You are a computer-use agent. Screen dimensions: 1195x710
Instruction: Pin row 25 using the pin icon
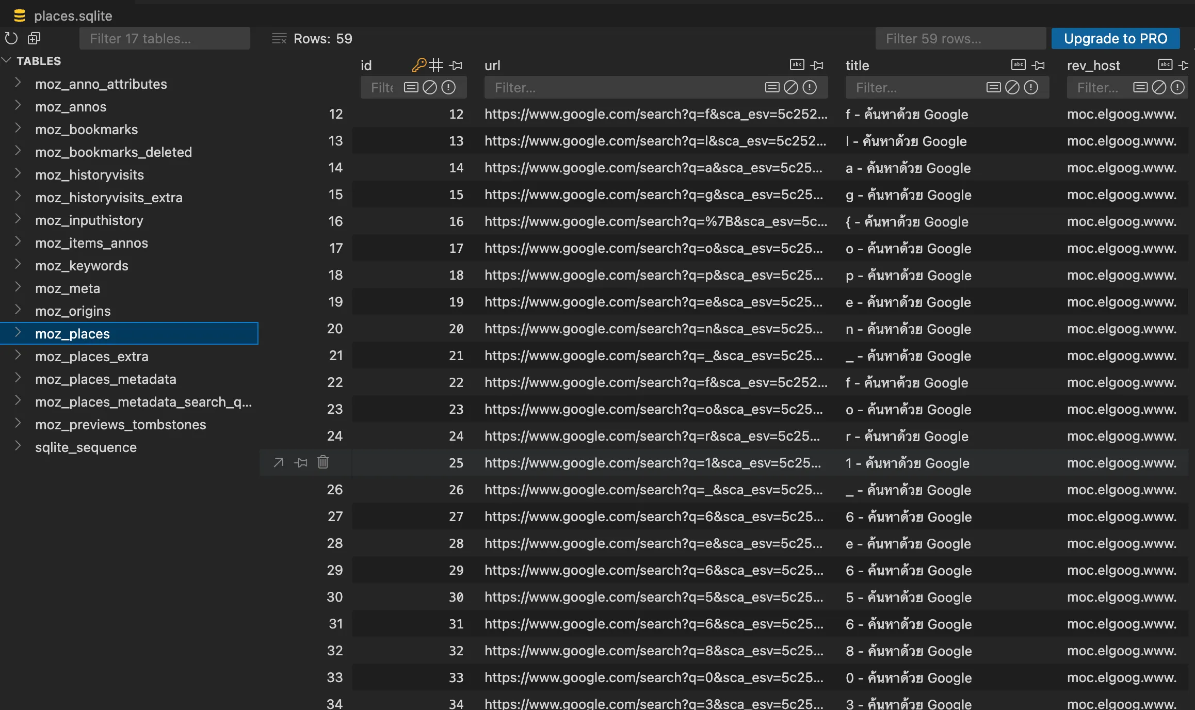click(x=301, y=462)
